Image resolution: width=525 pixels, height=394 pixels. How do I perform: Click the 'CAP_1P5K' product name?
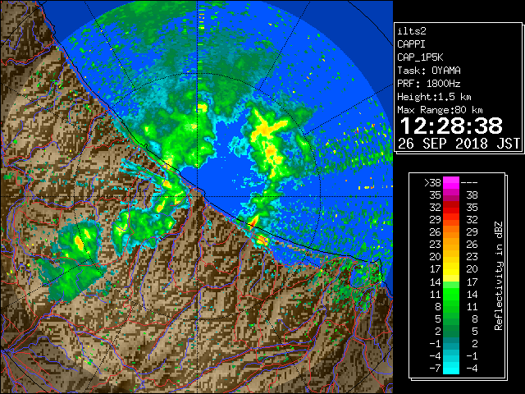[420, 57]
